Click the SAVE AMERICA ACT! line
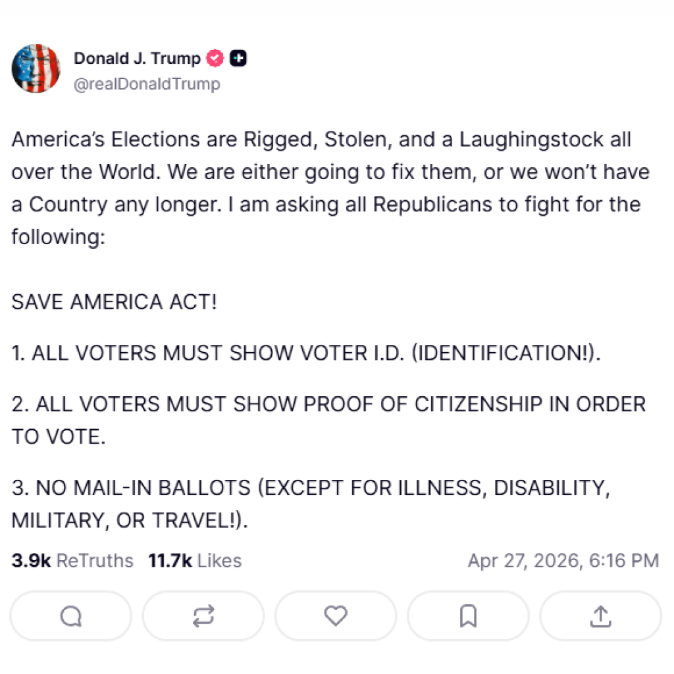Image resolution: width=674 pixels, height=674 pixels. (114, 302)
